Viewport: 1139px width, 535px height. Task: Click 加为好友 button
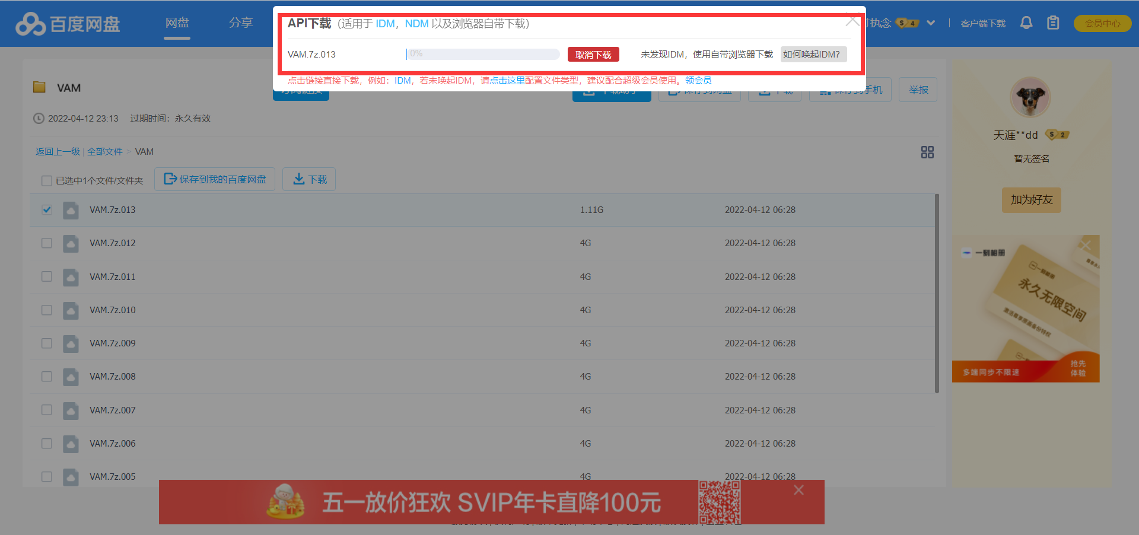(x=1032, y=200)
